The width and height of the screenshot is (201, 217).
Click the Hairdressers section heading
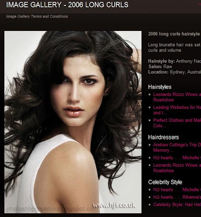164,137
